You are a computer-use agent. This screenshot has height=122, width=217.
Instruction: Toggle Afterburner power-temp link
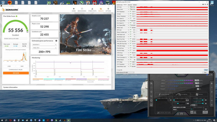pyautogui.click(x=192, y=105)
